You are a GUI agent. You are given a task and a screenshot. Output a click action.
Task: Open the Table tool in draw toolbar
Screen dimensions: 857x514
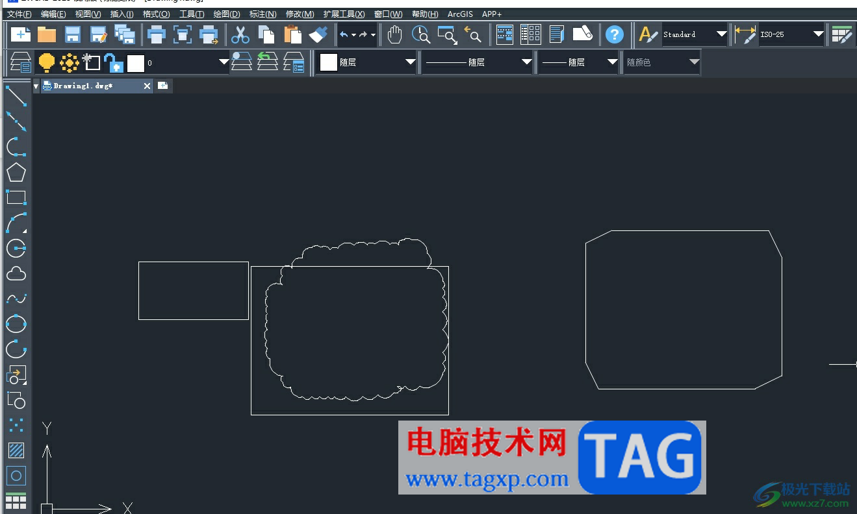16,501
